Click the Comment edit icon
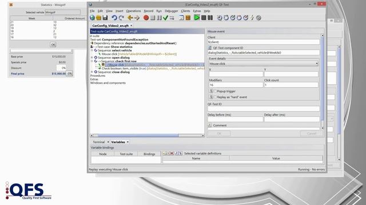Screen dimensions: 366x205 pyautogui.click(x=210, y=125)
